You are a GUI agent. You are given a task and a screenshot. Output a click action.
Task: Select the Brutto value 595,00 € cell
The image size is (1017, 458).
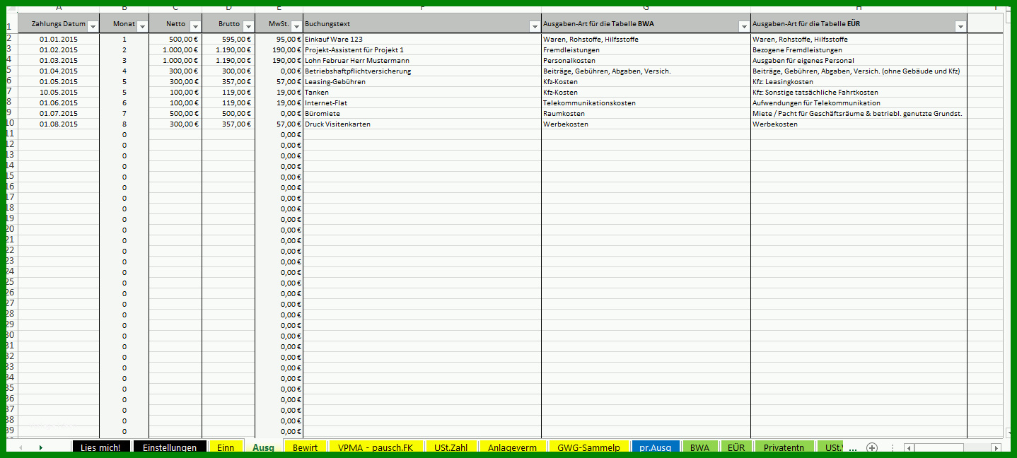(228, 40)
